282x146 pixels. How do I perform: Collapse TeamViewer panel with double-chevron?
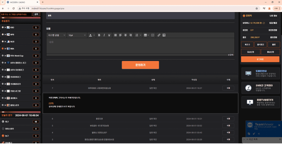tap(259, 134)
